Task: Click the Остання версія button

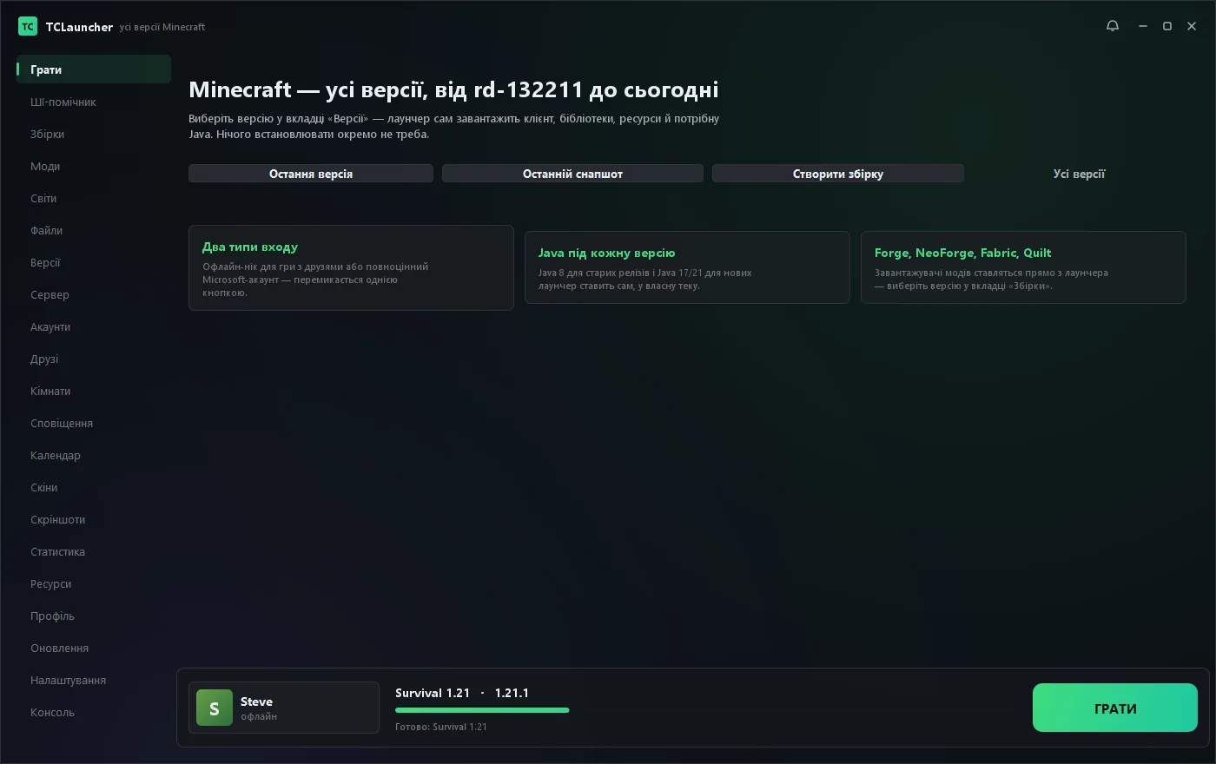Action: point(311,174)
